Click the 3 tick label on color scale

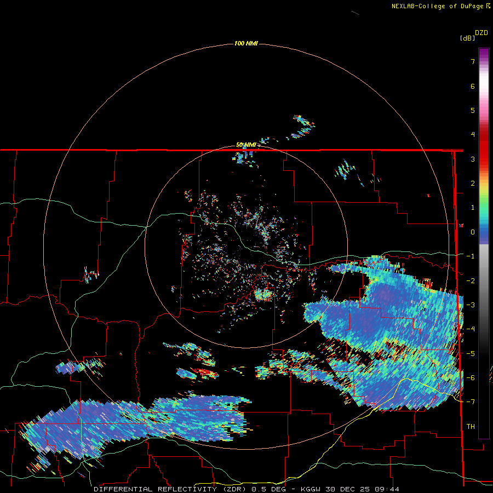[x=473, y=159]
